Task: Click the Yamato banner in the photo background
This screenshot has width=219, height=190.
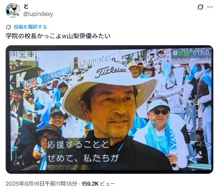Action: 96,60
